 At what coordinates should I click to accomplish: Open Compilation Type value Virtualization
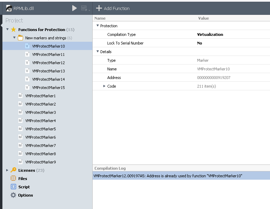pyautogui.click(x=210, y=34)
